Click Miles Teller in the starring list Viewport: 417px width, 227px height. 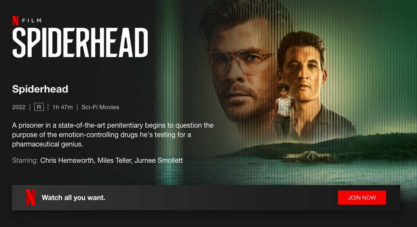[115, 161]
